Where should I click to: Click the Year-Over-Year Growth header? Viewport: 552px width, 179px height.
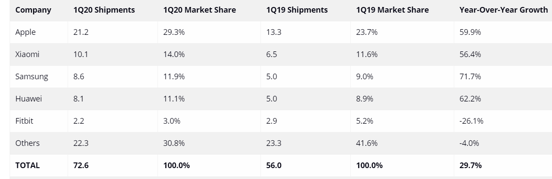pyautogui.click(x=503, y=10)
